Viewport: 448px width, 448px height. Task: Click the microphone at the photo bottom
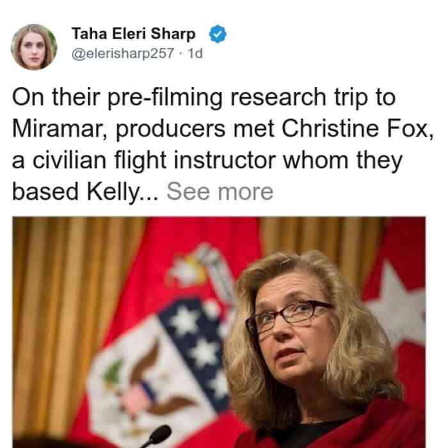157,437
